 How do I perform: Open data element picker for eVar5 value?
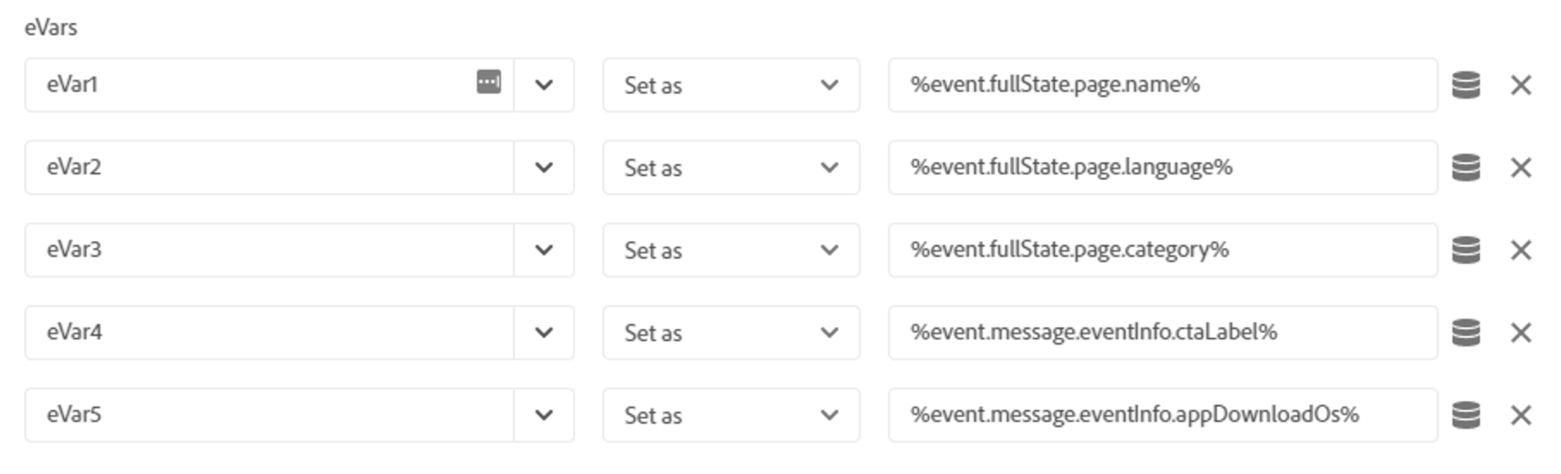1465,415
